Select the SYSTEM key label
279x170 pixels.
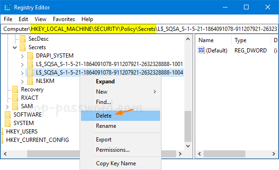pyautogui.click(x=23, y=123)
